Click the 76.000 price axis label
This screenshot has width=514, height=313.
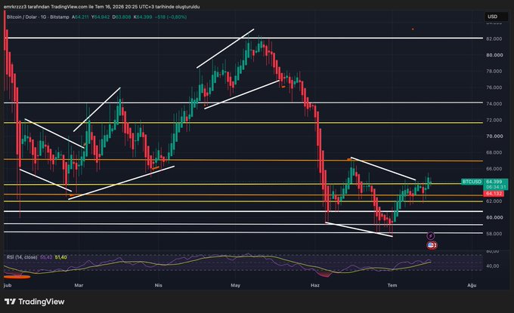(x=494, y=87)
